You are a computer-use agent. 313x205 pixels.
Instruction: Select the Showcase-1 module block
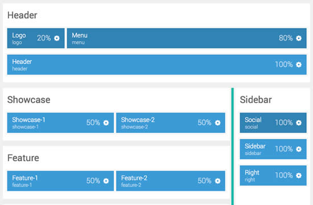[60, 122]
